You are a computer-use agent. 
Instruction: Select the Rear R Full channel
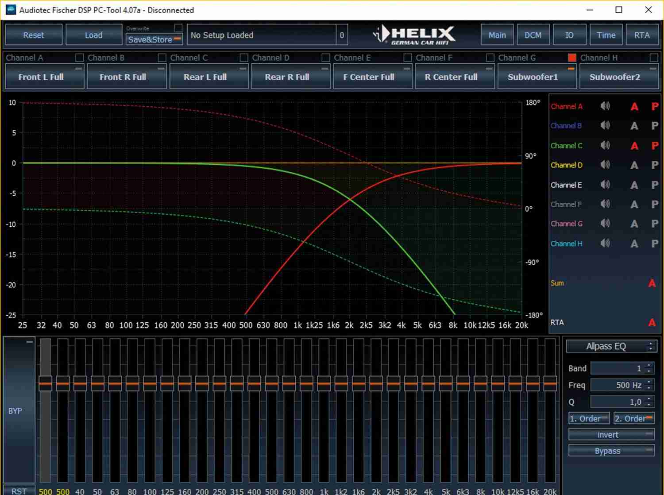(290, 77)
